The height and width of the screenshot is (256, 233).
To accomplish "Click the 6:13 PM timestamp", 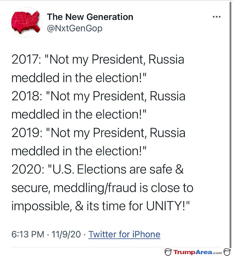I will point(28,234).
